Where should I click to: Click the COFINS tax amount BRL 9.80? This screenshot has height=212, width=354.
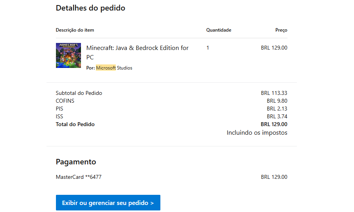click(277, 101)
